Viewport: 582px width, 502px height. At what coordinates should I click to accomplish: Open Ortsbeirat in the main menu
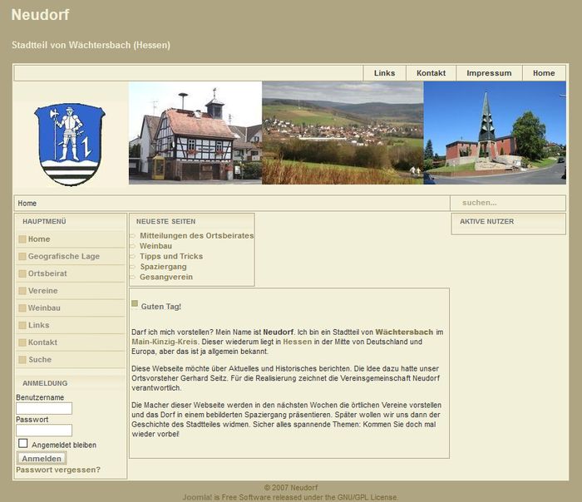click(x=71, y=273)
